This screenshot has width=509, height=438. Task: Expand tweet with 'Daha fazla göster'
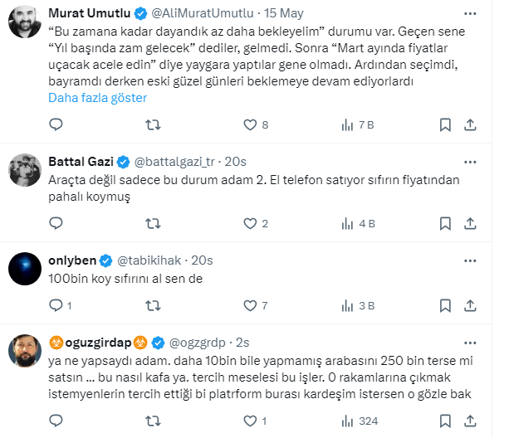tap(98, 98)
